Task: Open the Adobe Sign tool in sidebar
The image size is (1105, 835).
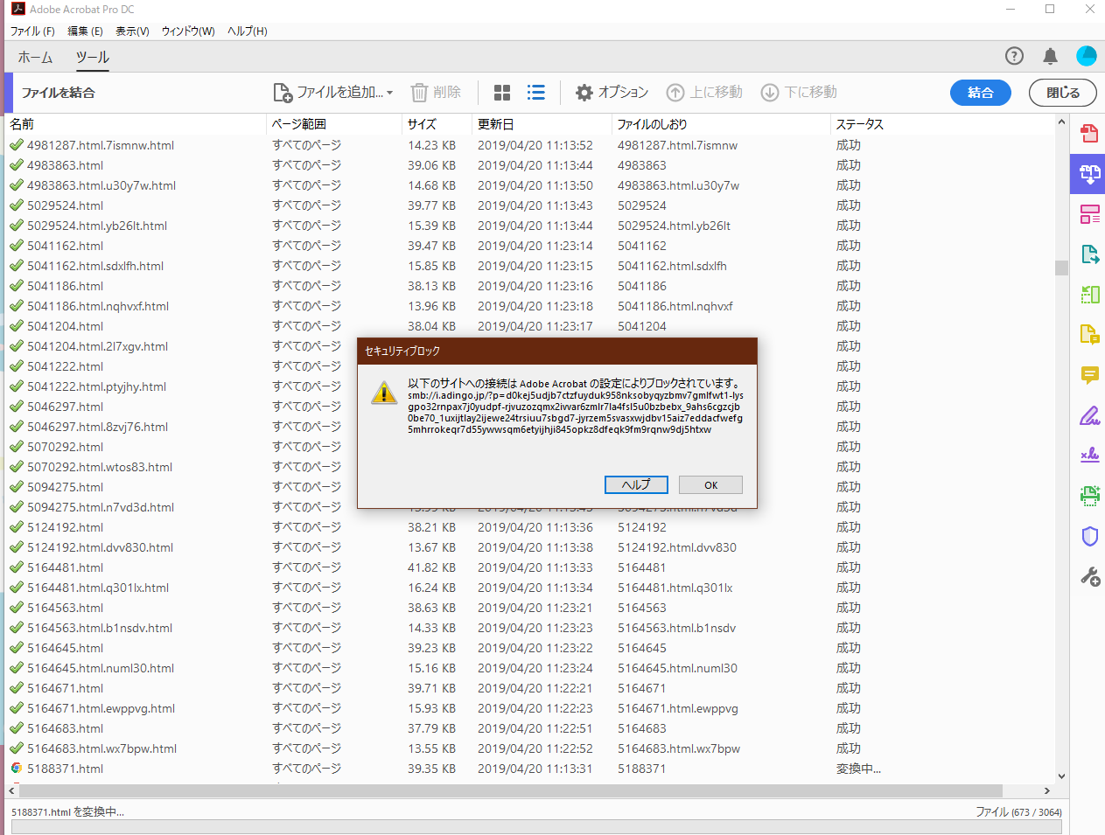Action: click(1089, 456)
